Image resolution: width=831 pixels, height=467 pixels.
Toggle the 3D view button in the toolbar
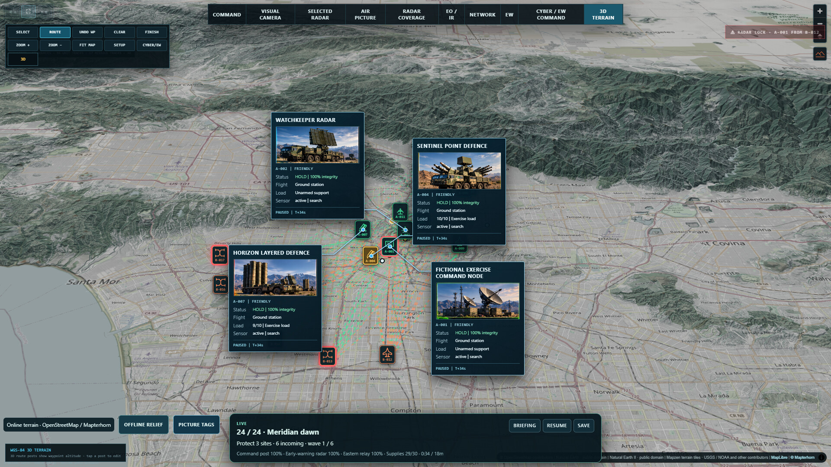pyautogui.click(x=23, y=59)
